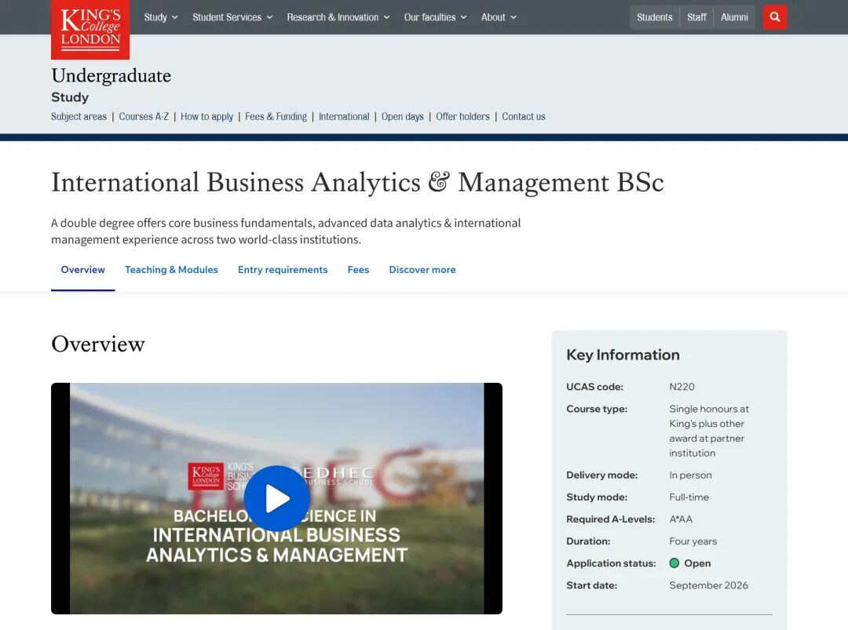Click the Study subheading under Undergraduate

(x=70, y=97)
